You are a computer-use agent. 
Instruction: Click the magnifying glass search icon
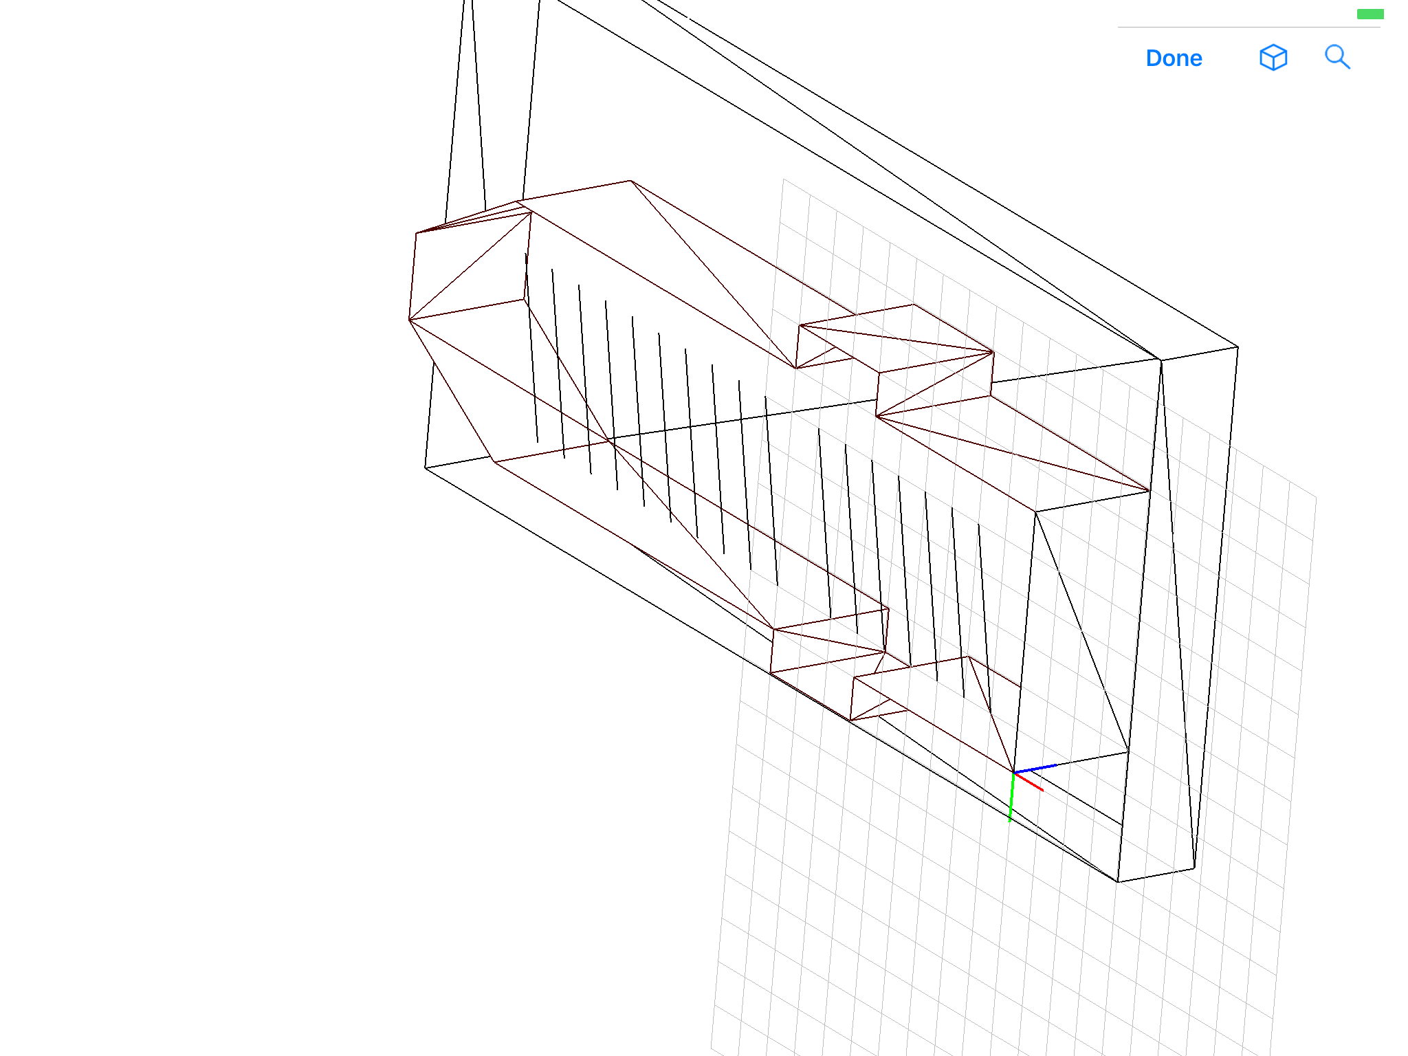[x=1336, y=58]
